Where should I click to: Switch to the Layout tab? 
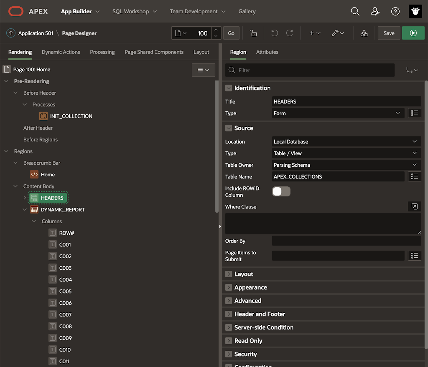pos(201,52)
